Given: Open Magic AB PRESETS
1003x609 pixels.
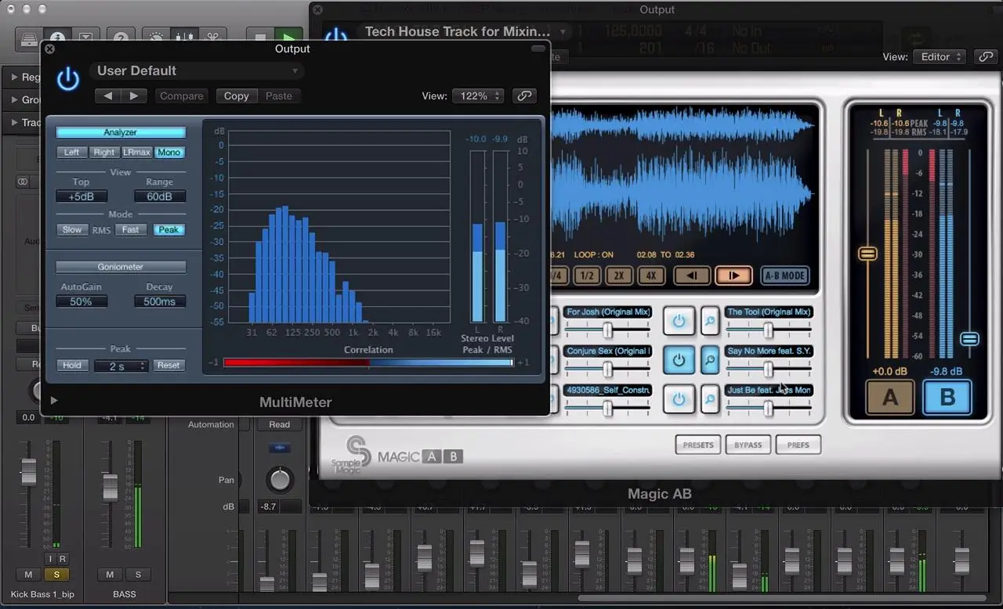Looking at the screenshot, I should coord(698,445).
